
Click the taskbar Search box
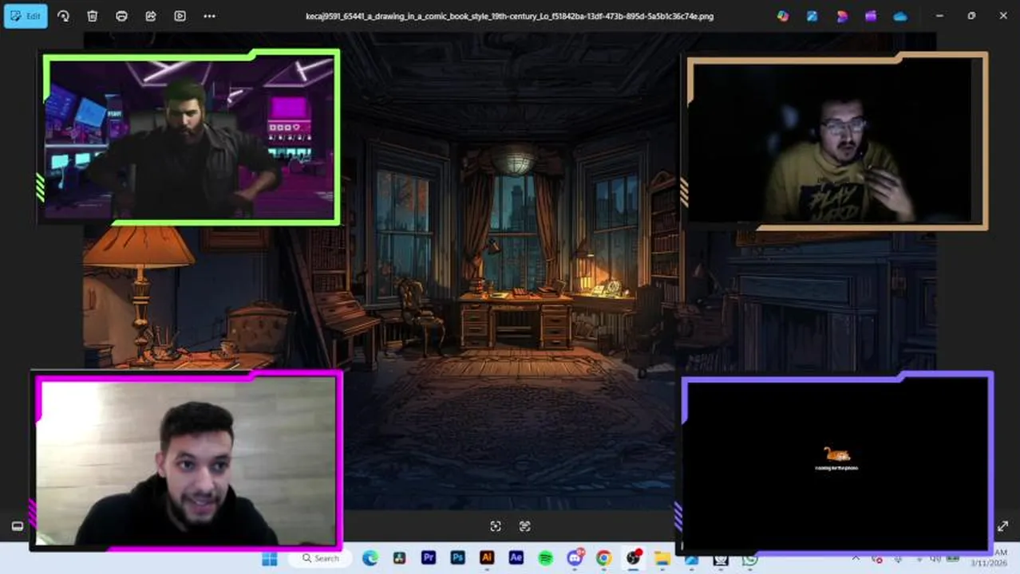[x=321, y=558]
